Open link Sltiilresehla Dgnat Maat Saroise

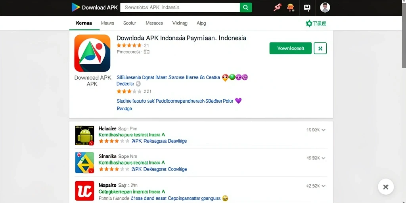(168, 77)
